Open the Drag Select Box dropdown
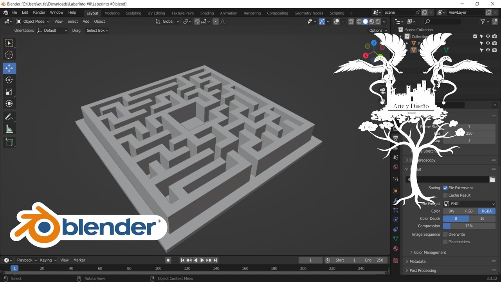This screenshot has height=282, width=501. pos(97,30)
